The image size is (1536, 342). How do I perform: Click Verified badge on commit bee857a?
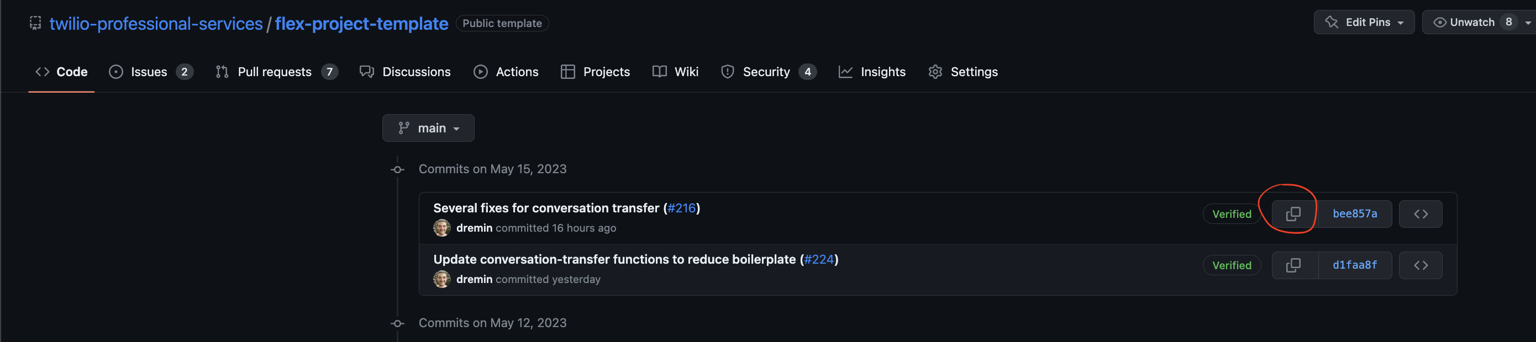coord(1232,214)
